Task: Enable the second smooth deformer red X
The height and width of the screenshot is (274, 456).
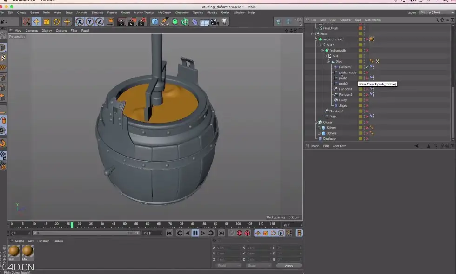Action: (367, 39)
